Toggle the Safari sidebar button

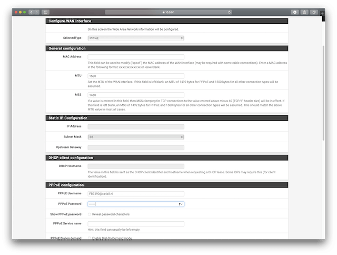46,12
